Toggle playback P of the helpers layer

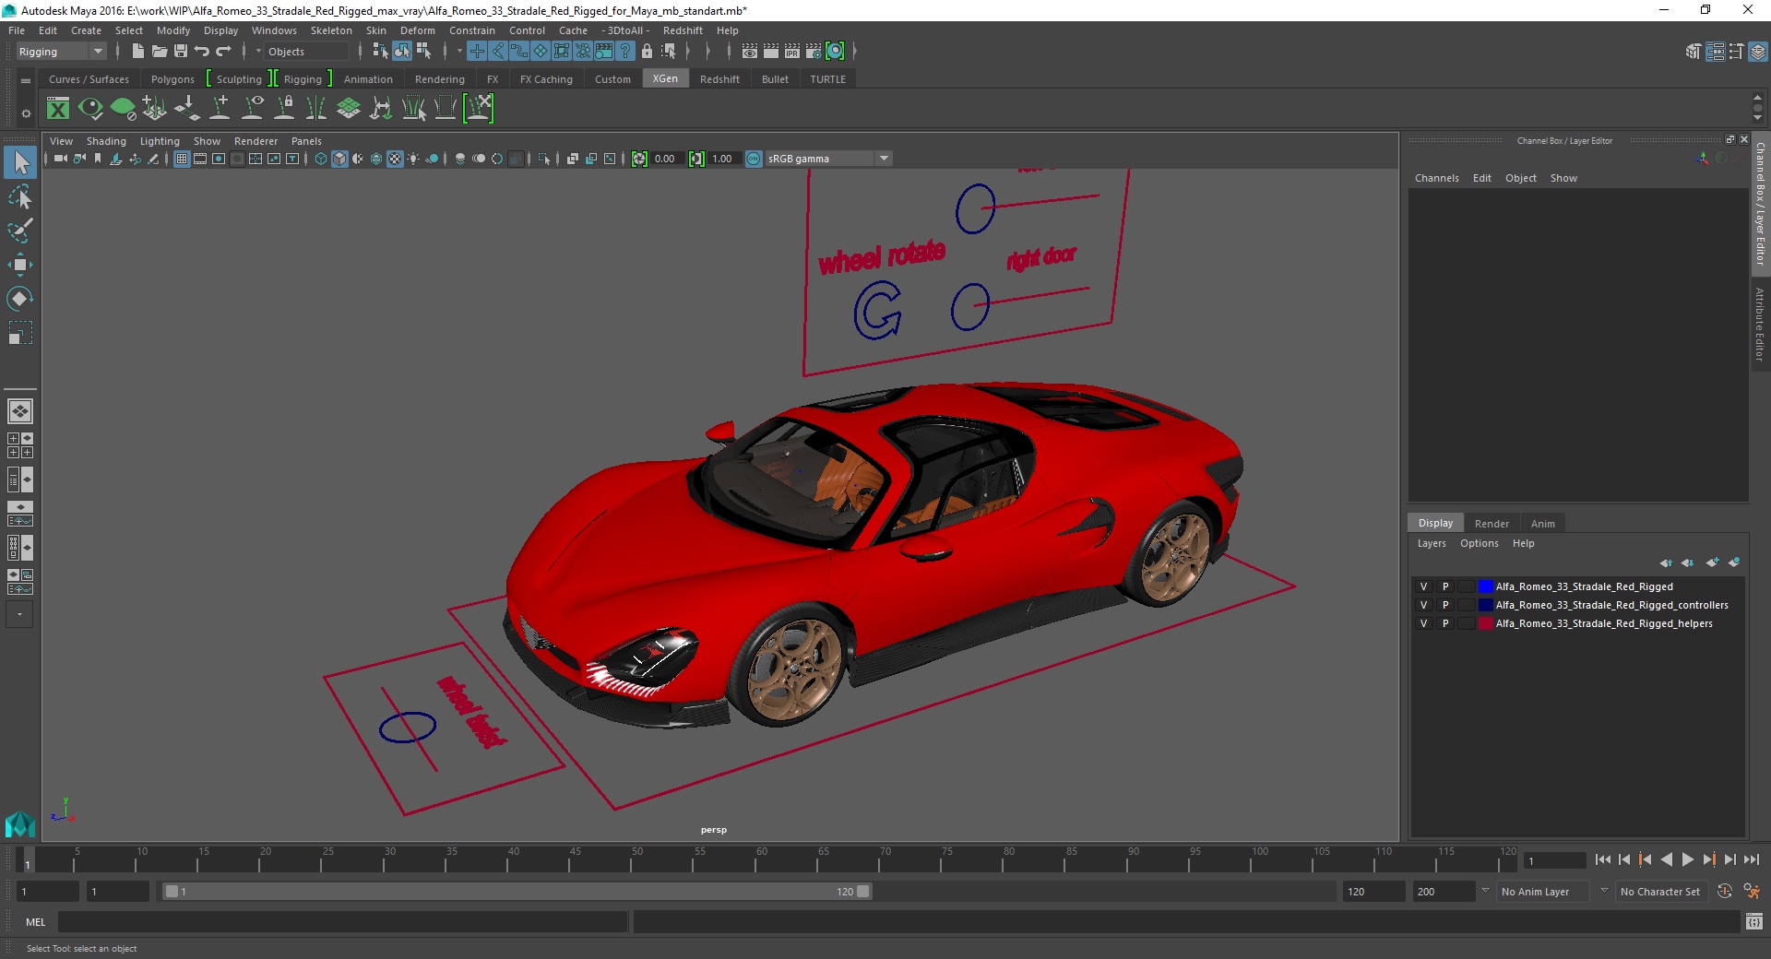tap(1445, 623)
